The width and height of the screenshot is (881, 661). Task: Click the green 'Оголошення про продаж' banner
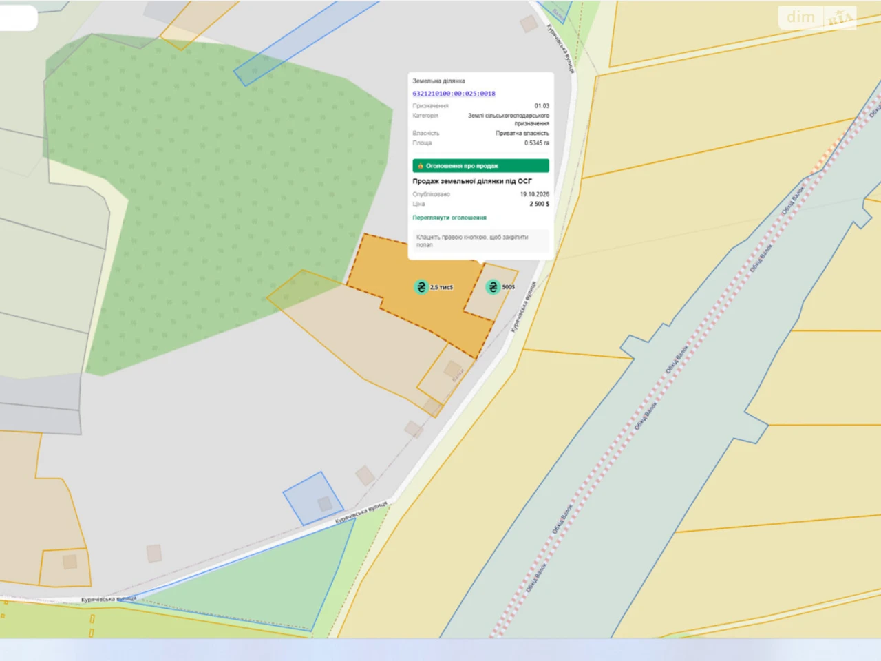[x=480, y=166]
